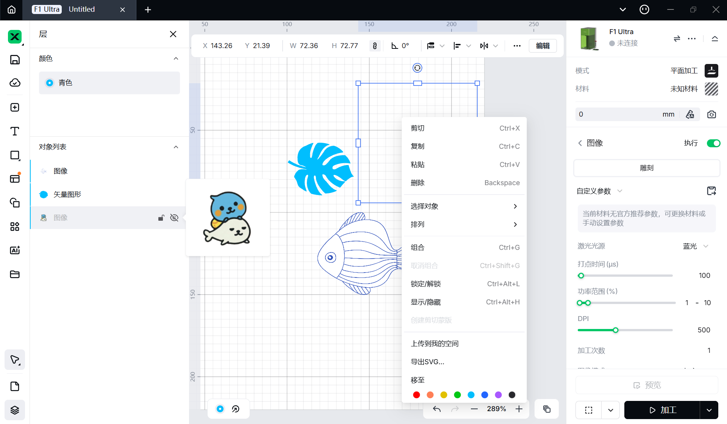Click the lock aspect ratio icon

[375, 46]
